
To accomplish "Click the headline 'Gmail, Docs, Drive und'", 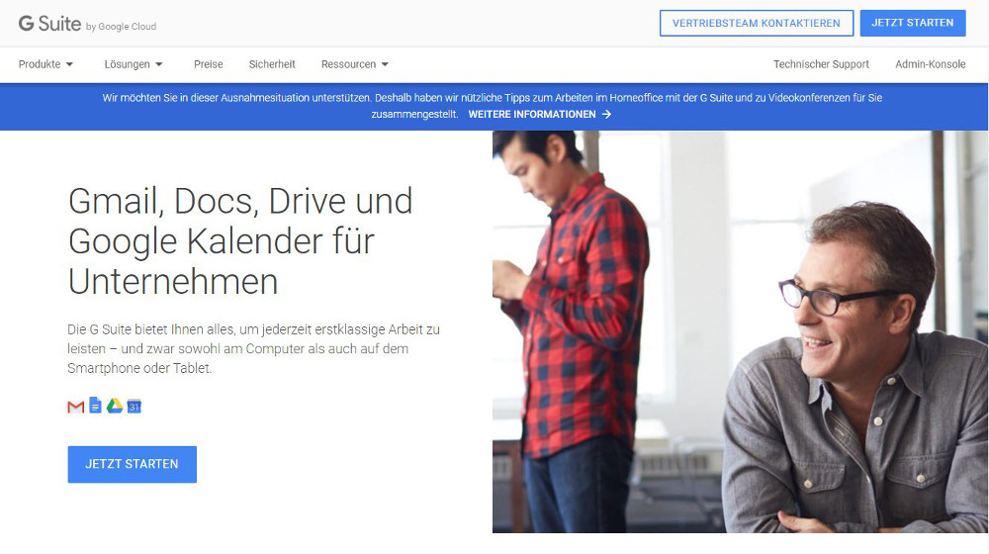I will 240,201.
